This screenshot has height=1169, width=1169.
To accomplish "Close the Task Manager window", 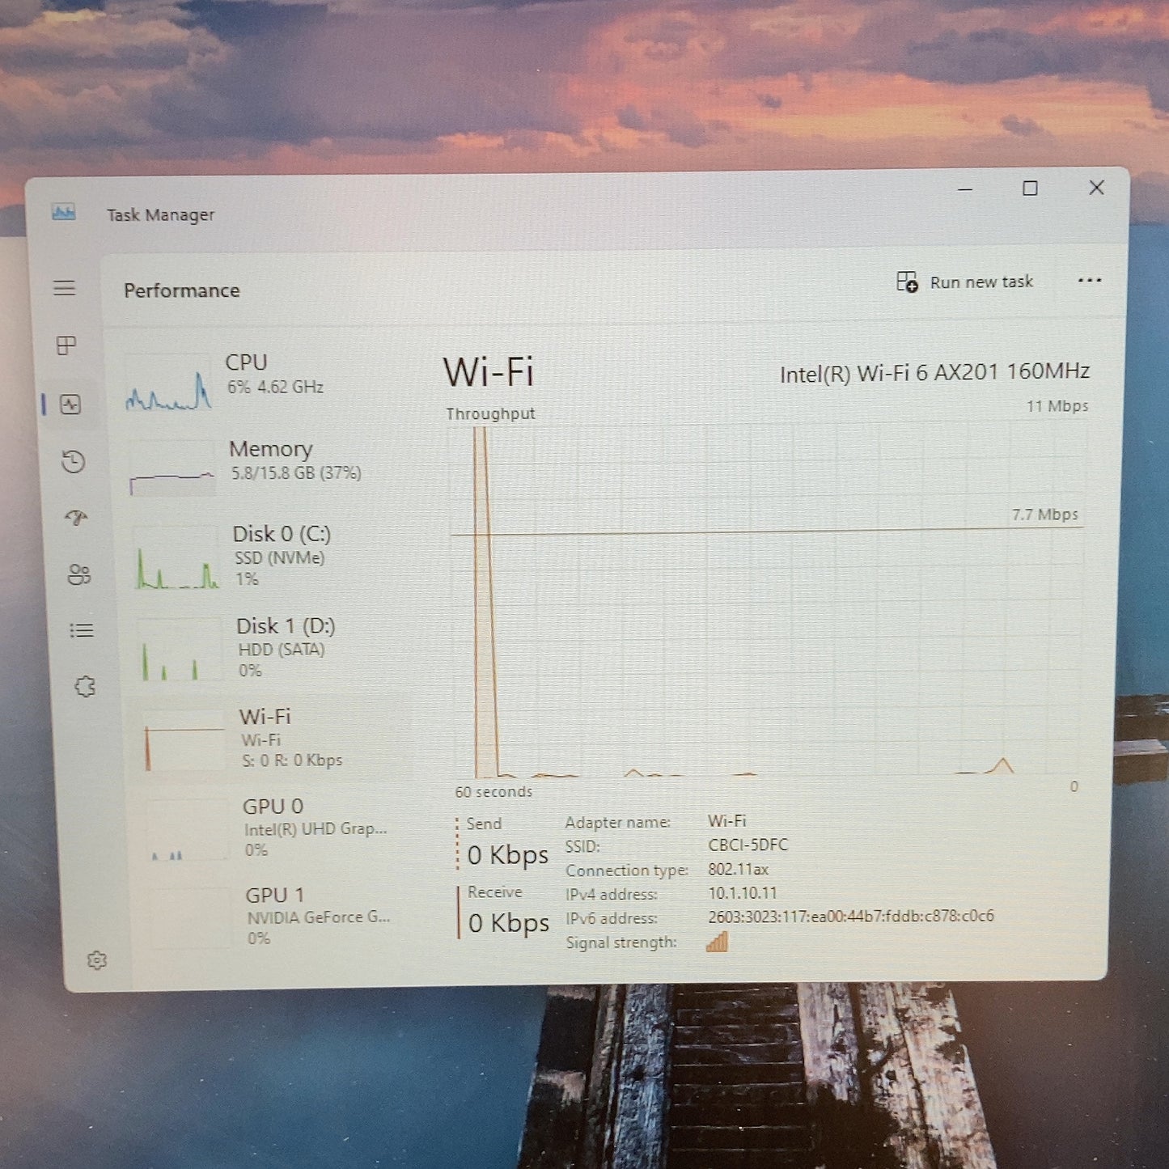I will pos(1096,188).
